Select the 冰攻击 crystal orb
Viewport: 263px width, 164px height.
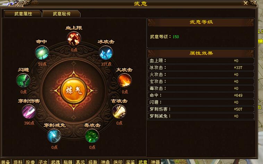pyautogui.click(x=106, y=53)
